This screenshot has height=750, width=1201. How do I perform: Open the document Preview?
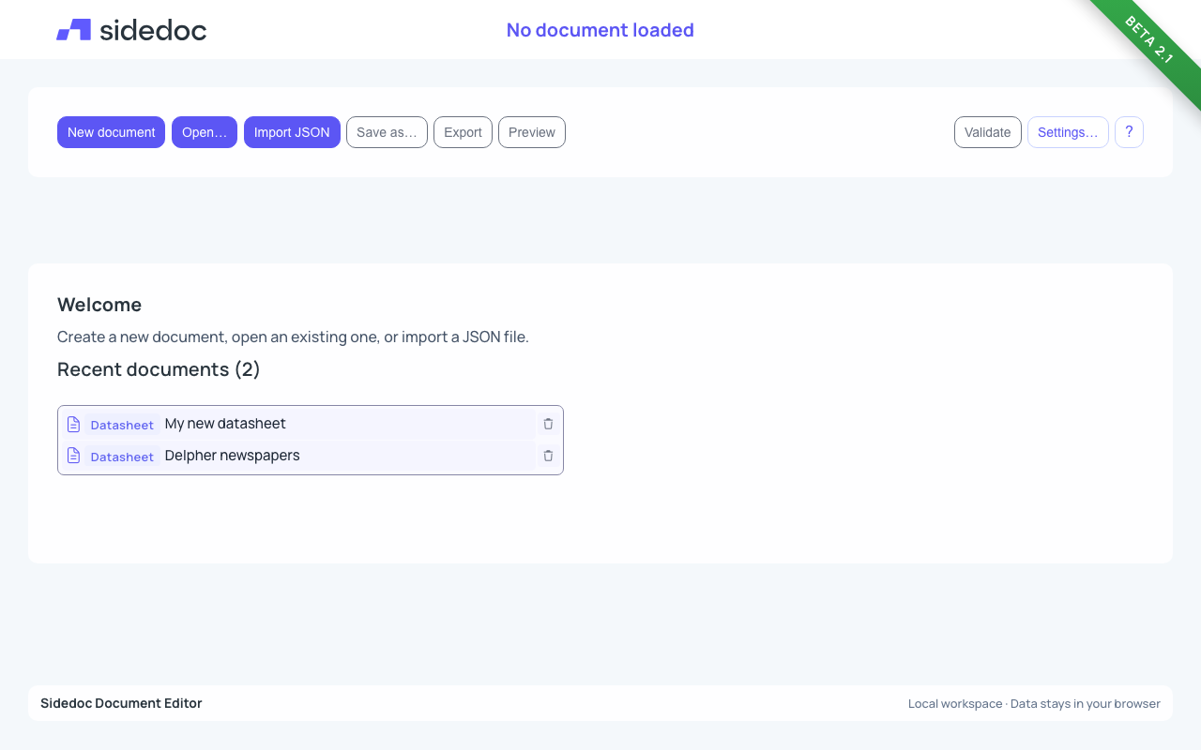(532, 132)
